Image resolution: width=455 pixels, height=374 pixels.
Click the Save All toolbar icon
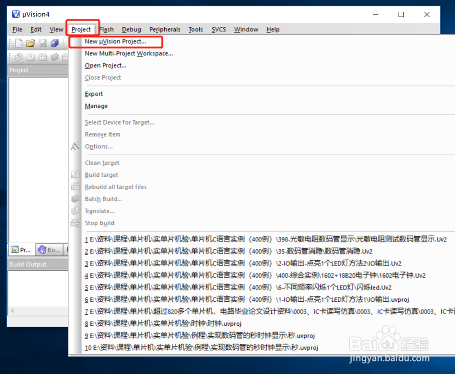[x=55, y=43]
